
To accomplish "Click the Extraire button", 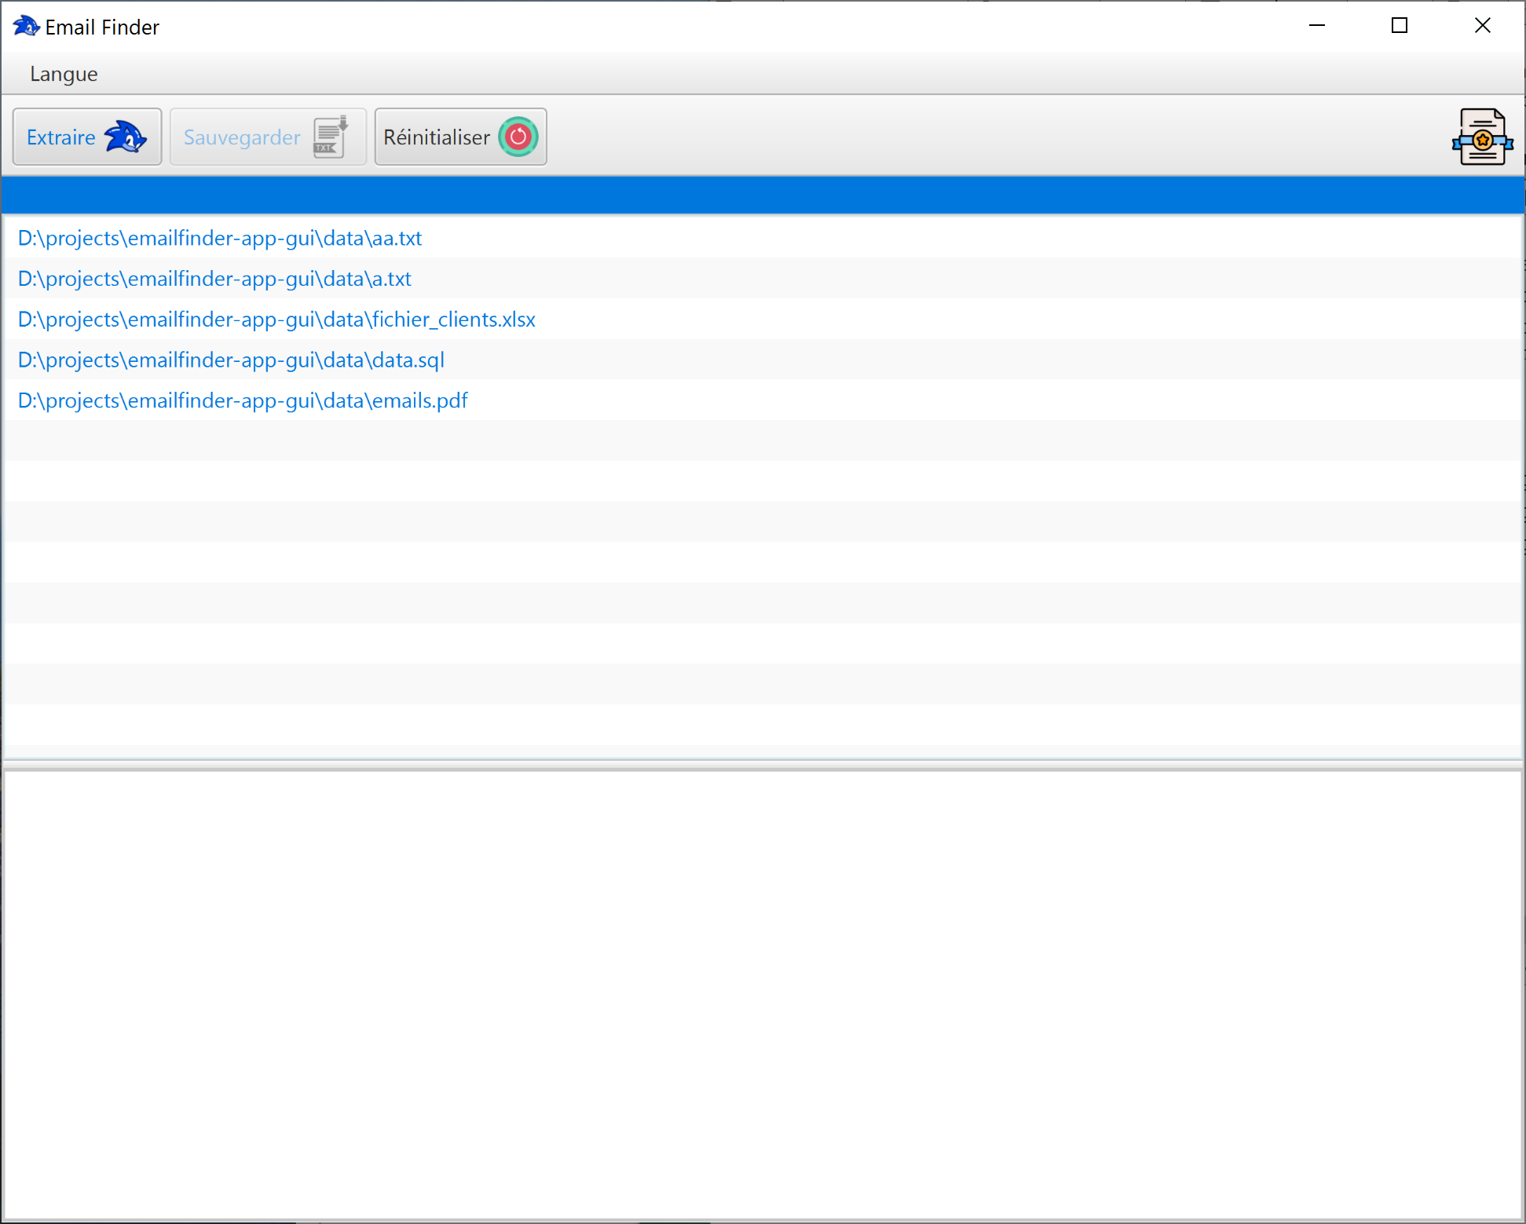I will coord(87,137).
